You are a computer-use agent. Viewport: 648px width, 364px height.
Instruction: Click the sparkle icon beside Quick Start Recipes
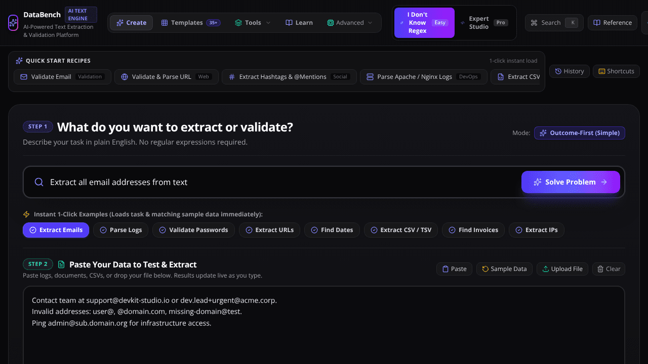19,61
